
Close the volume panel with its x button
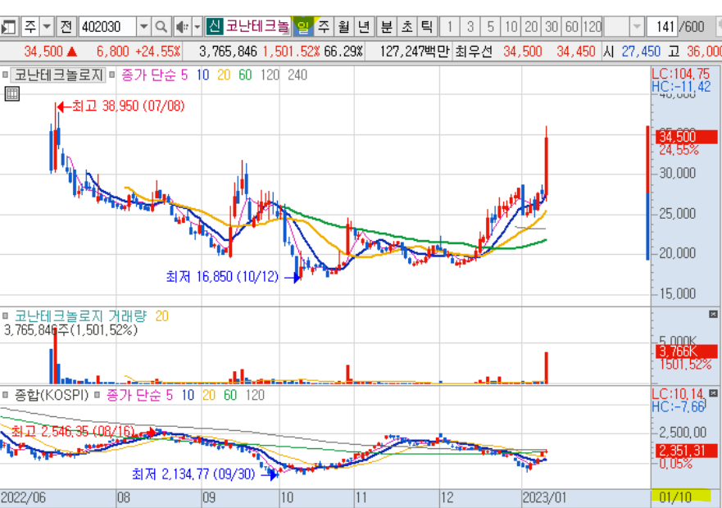[713, 314]
